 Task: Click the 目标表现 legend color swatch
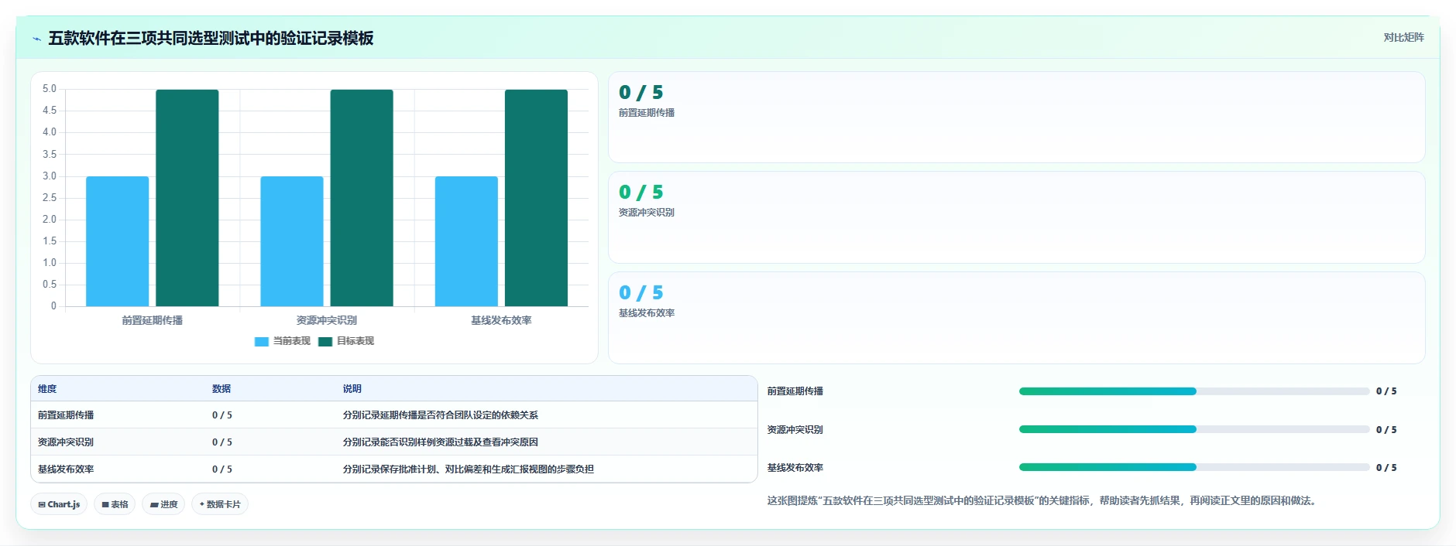[x=325, y=341]
